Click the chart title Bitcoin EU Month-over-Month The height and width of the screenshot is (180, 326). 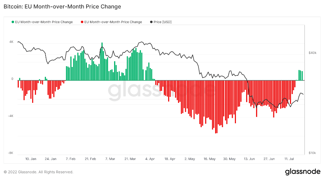pos(63,7)
